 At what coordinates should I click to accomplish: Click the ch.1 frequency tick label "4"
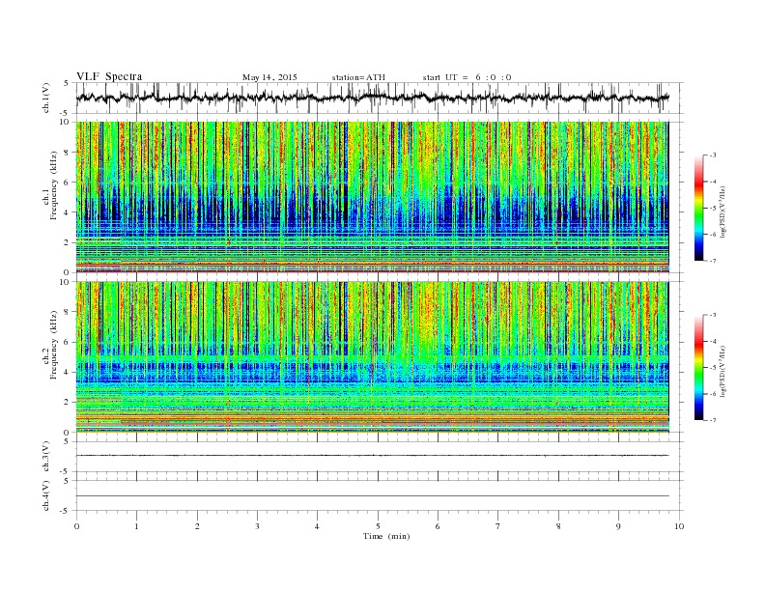coord(68,212)
